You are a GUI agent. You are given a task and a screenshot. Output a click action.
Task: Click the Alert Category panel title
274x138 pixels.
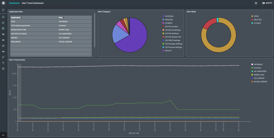point(104,12)
